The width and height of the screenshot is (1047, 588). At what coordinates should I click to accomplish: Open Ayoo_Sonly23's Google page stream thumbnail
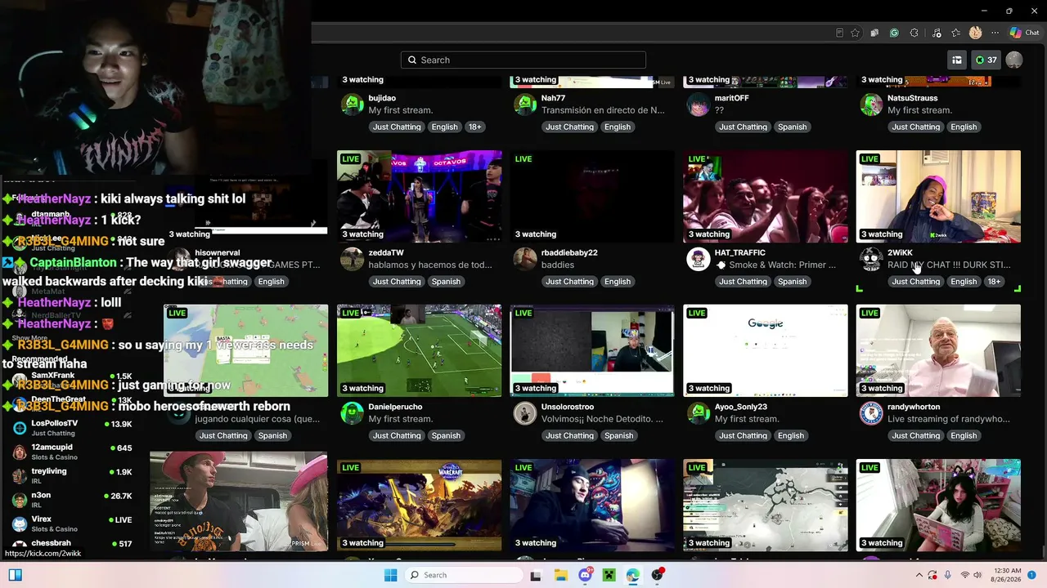click(766, 350)
